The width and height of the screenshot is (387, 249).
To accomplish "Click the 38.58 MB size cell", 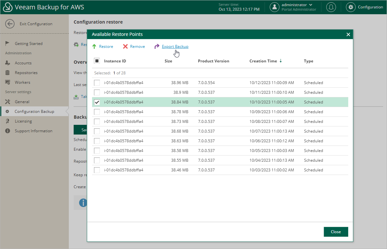I will pos(180,151).
